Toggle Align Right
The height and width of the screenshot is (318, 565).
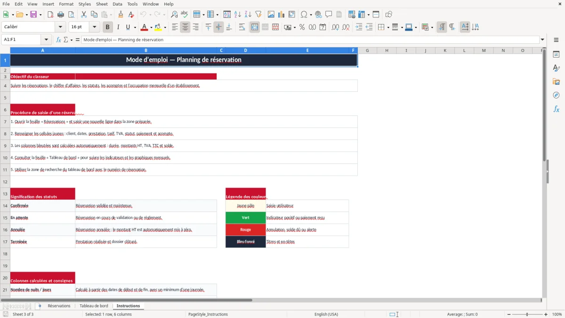tap(195, 27)
